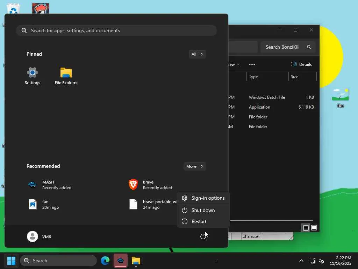The height and width of the screenshot is (269, 358).
Task: Sort by the Type column header
Action: [267, 77]
